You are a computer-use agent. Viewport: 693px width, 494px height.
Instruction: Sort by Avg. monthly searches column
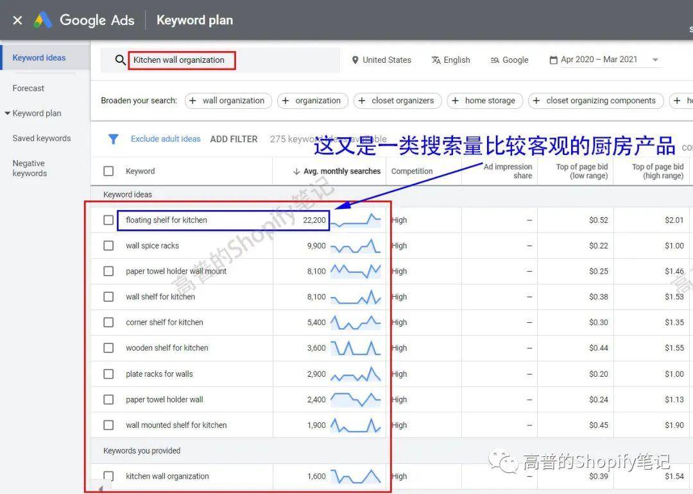pyautogui.click(x=336, y=171)
